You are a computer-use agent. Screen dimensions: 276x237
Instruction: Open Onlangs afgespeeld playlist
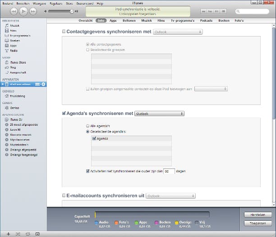(x=23, y=150)
